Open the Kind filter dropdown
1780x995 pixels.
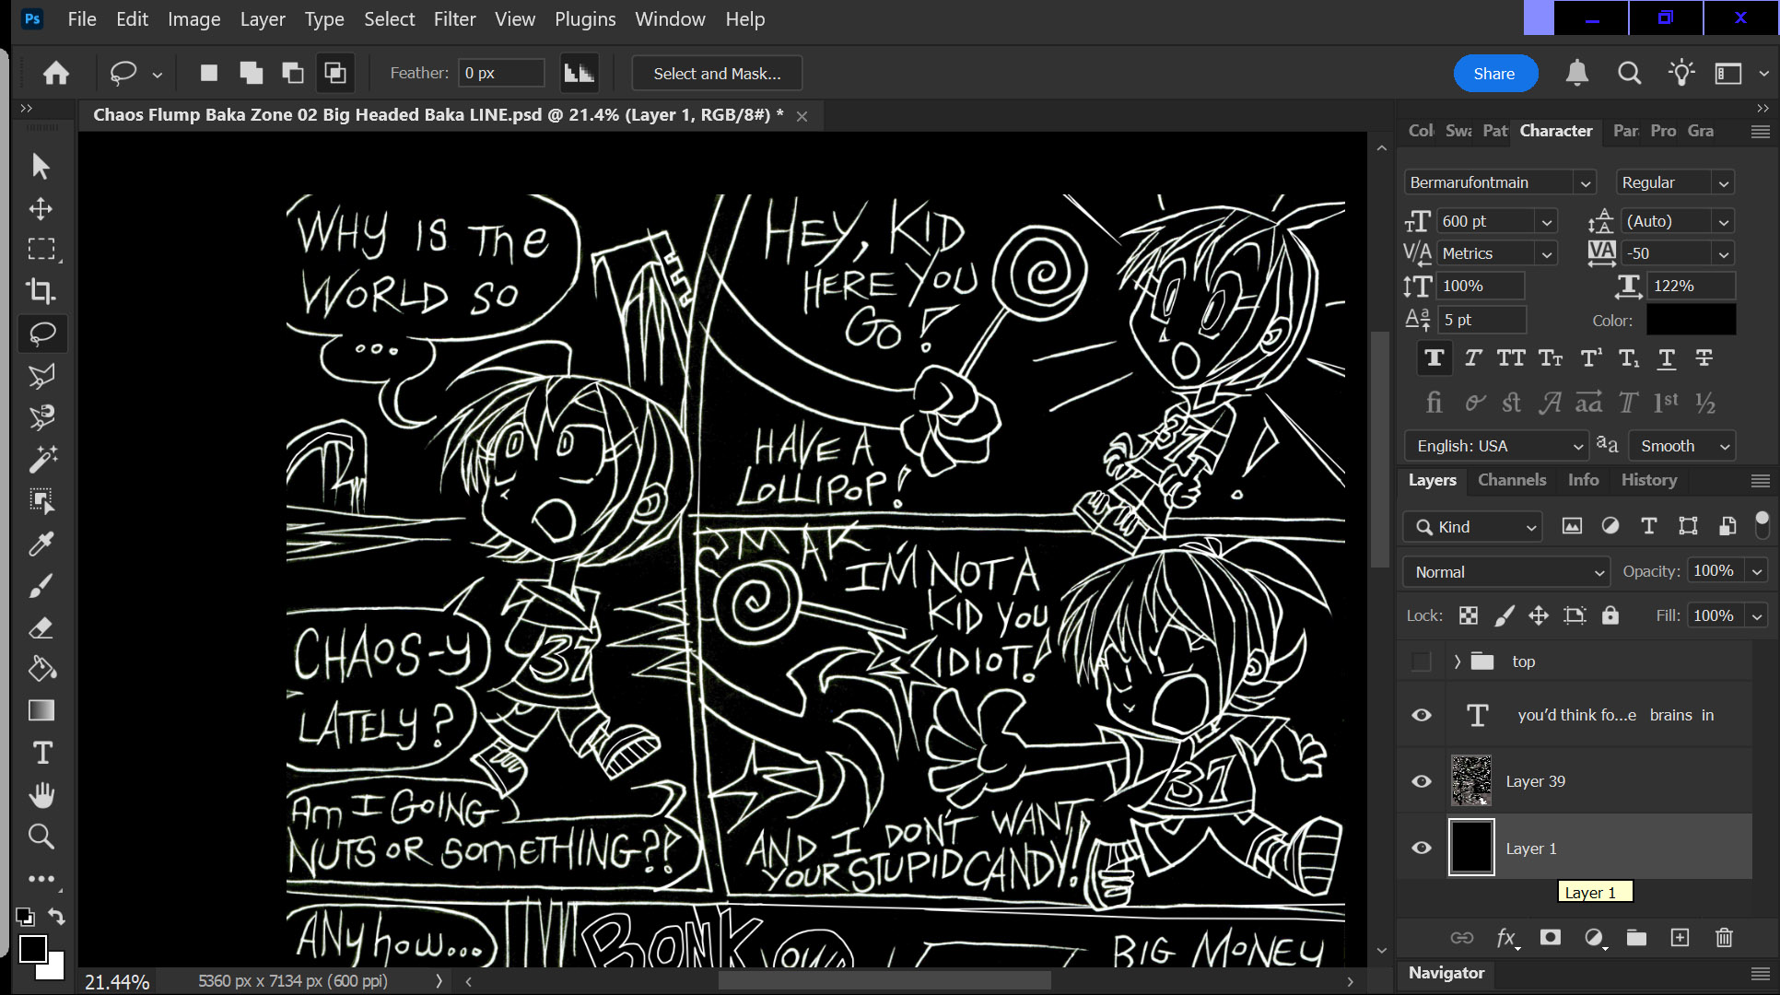click(1472, 527)
